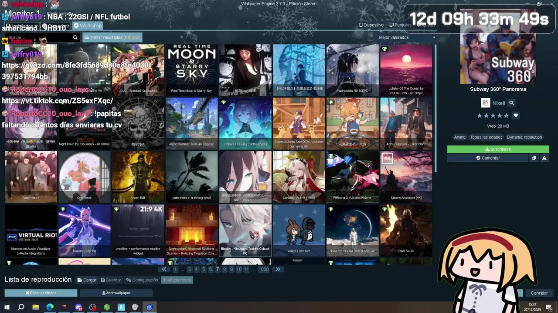The height and width of the screenshot is (313, 558).
Task: Select the Home by VISUALDON (Loop) 4K wallpaper
Action: [352, 230]
